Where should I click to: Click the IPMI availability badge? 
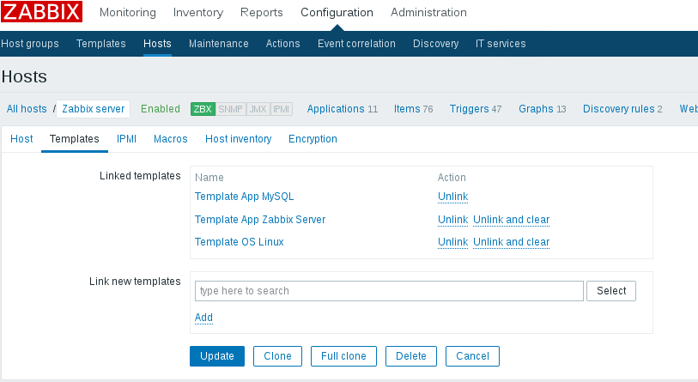click(x=281, y=109)
